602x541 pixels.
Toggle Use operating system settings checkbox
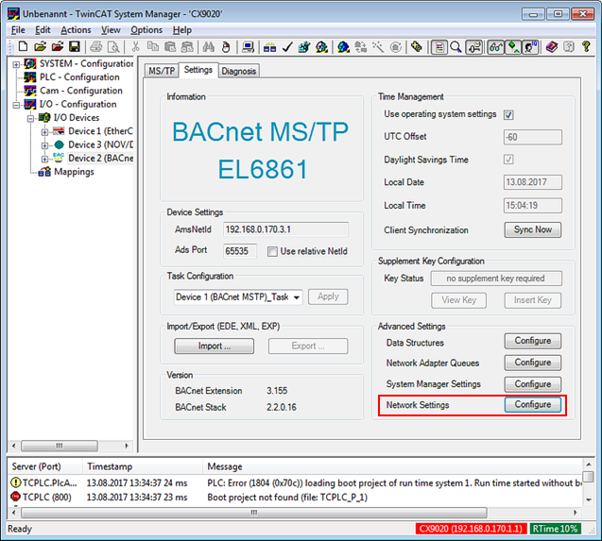(x=508, y=114)
